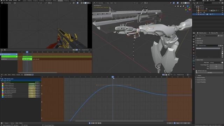This screenshot has height=126, width=224.
Task: Click the Graph Editor current frame marker
Action: click(x=113, y=77)
